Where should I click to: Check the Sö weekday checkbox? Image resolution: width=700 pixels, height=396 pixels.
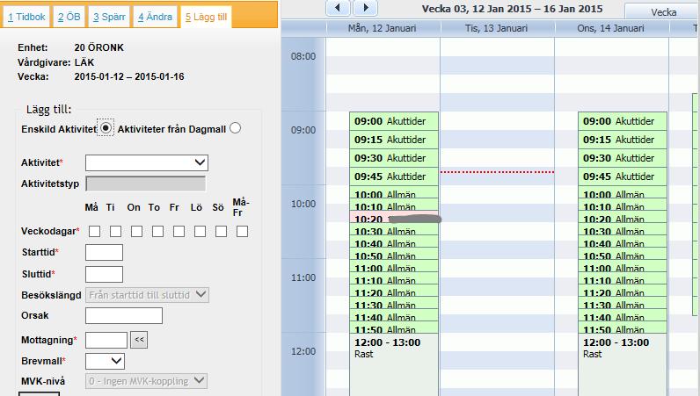[221, 232]
